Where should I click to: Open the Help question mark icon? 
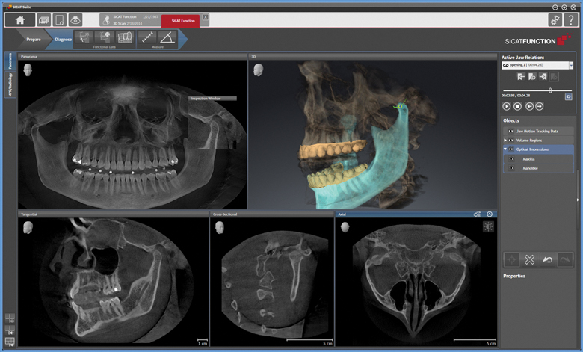click(x=571, y=20)
